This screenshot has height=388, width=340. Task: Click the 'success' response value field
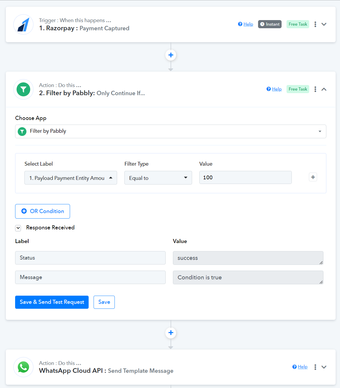pos(248,258)
